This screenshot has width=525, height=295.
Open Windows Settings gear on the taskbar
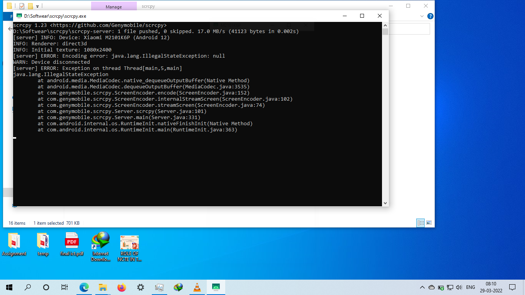point(140,287)
